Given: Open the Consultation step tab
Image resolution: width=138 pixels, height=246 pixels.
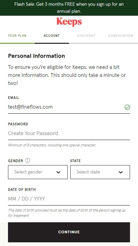Looking at the screenshot, I should (121, 36).
